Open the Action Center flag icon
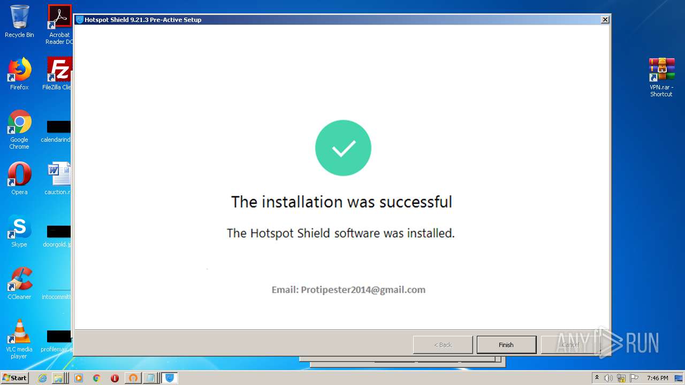Screen dimensions: 685x385 click(x=634, y=378)
